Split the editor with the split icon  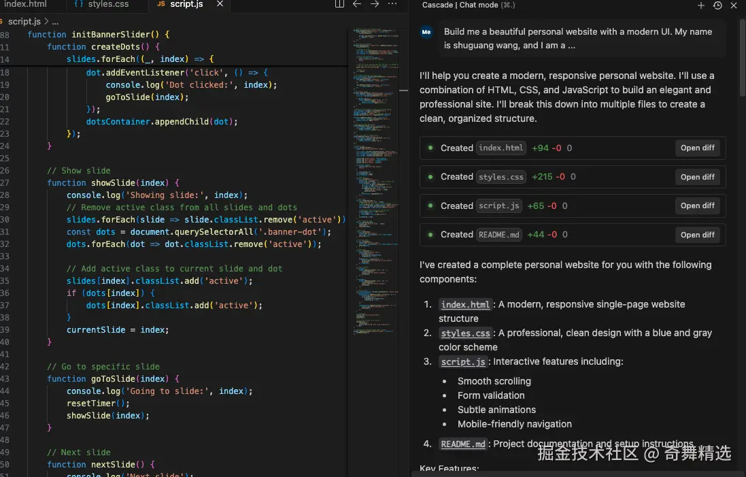(339, 4)
